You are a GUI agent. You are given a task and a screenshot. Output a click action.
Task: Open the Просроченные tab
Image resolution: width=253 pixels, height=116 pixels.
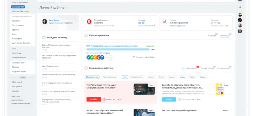[192, 68]
